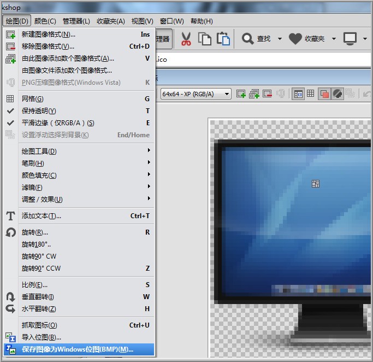Click remove image format icon in editor toolbar
The height and width of the screenshot is (362, 373).
coord(267,94)
